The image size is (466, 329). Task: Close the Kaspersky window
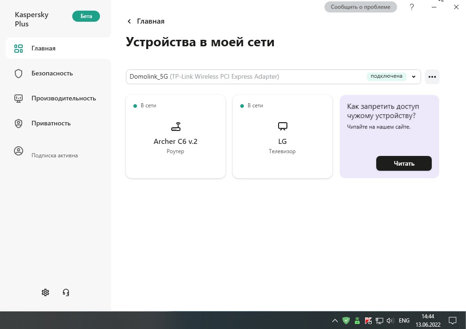(456, 7)
